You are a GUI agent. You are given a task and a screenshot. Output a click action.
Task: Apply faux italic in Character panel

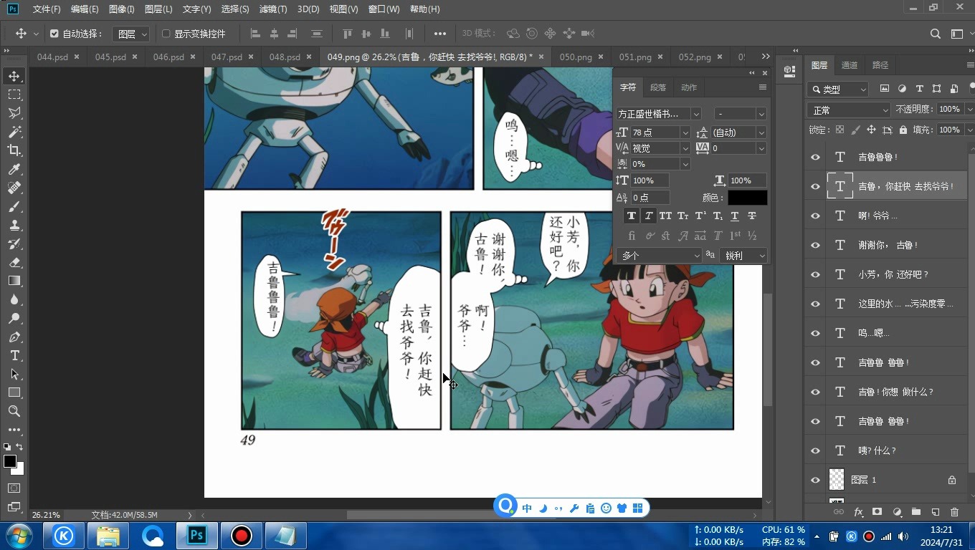(648, 216)
